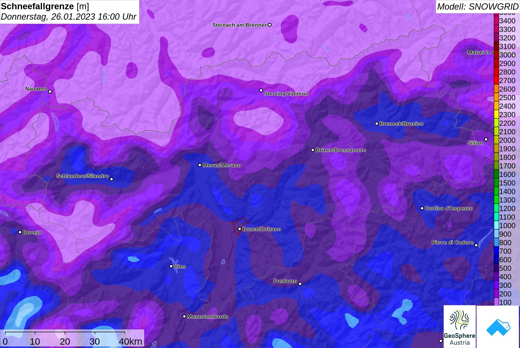Click the 1500 m green legend swatch

point(496,183)
